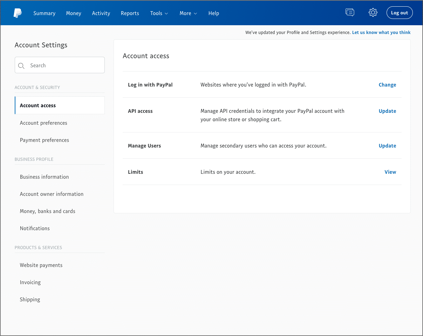423x336 pixels.
Task: Click the search magnifier icon
Action: (x=21, y=66)
